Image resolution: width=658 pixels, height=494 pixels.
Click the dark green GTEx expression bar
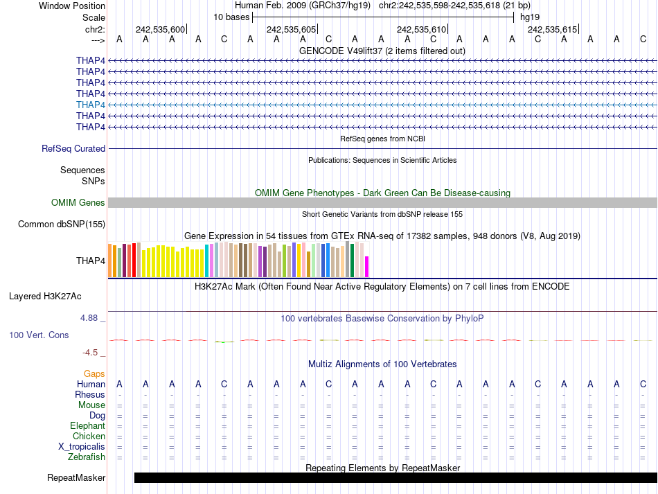[352, 260]
